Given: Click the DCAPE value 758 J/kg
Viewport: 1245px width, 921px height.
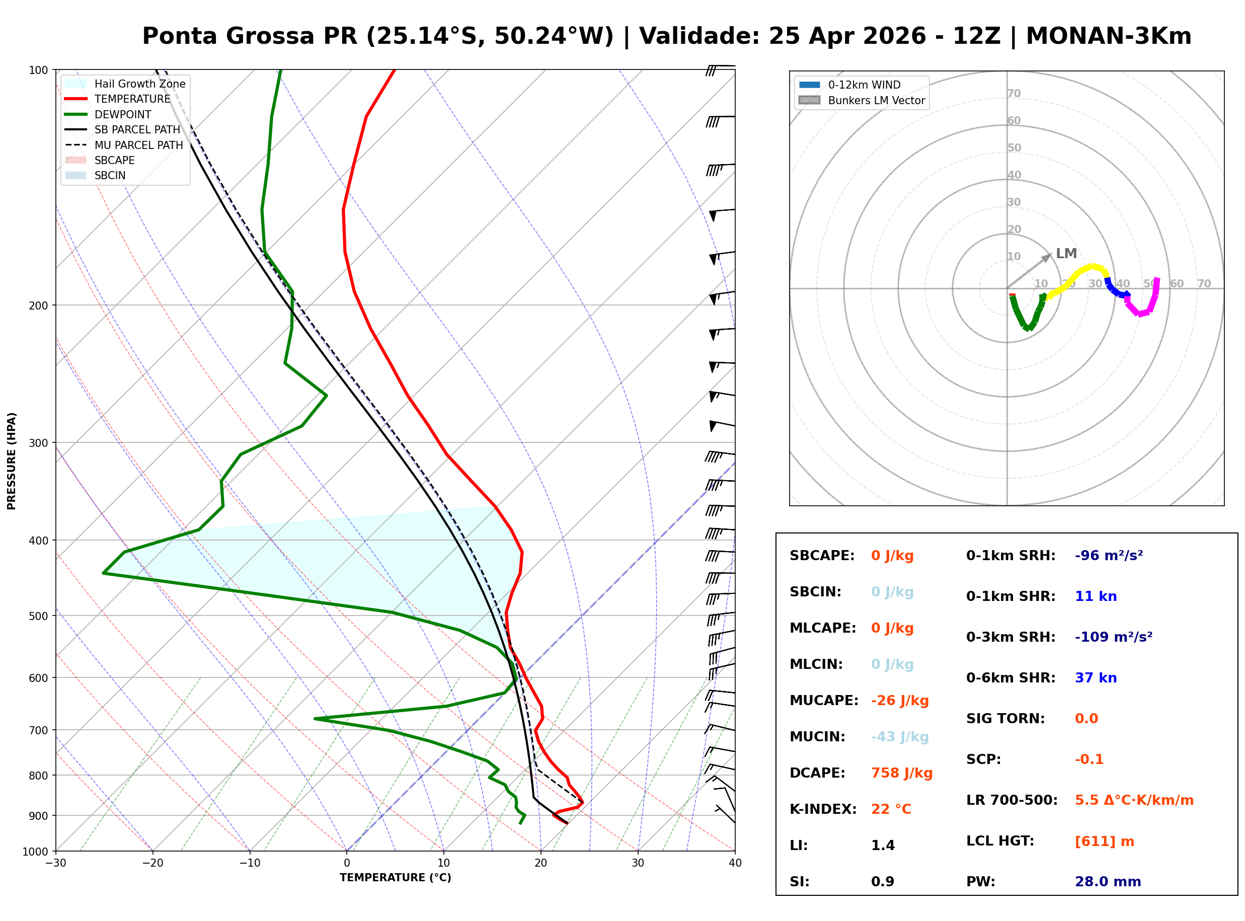Looking at the screenshot, I should pos(902,773).
